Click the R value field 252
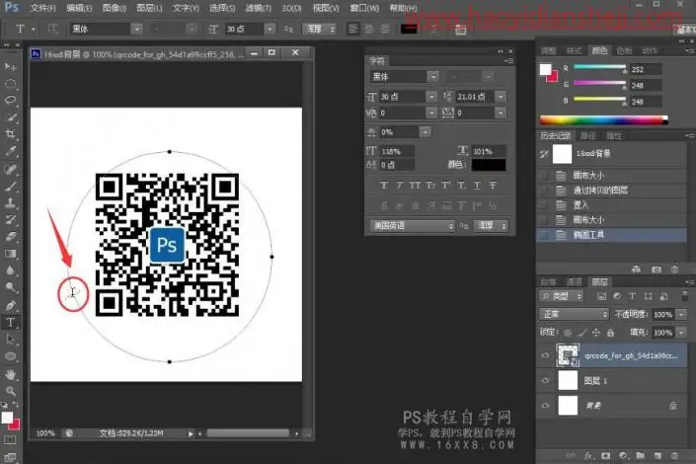 tap(647, 70)
